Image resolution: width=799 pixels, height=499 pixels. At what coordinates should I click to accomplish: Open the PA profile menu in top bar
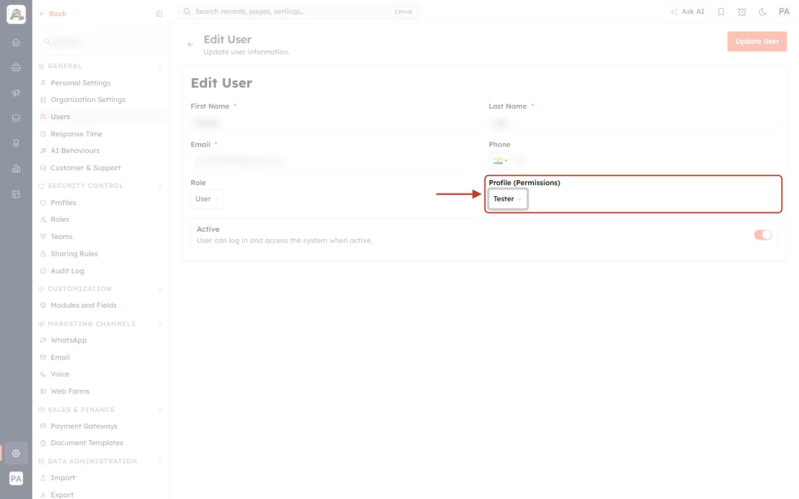[x=784, y=12]
